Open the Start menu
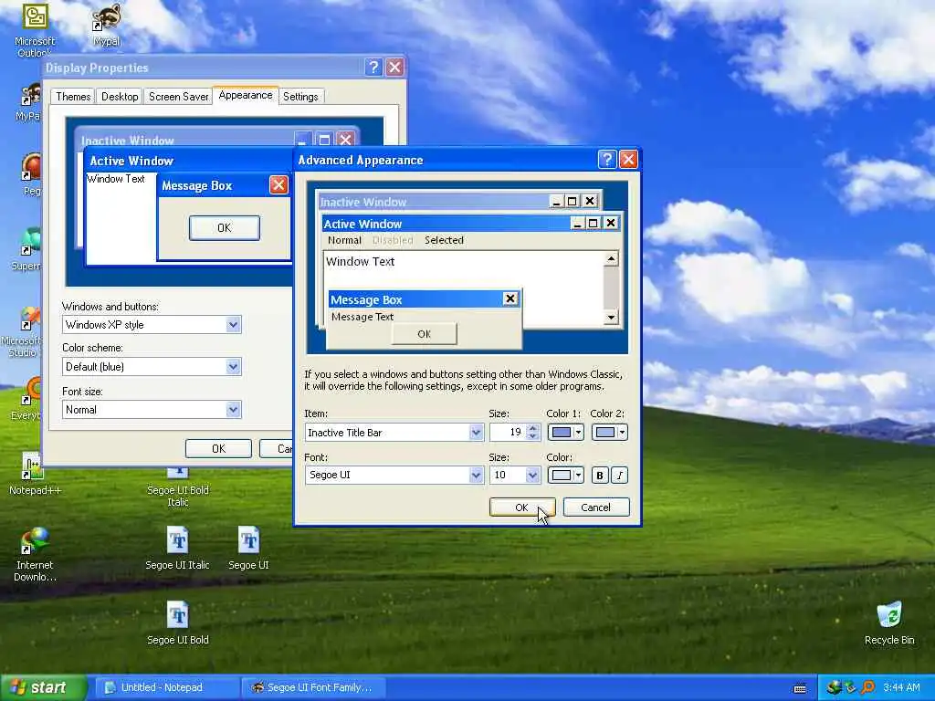The height and width of the screenshot is (701, 935). pyautogui.click(x=43, y=687)
